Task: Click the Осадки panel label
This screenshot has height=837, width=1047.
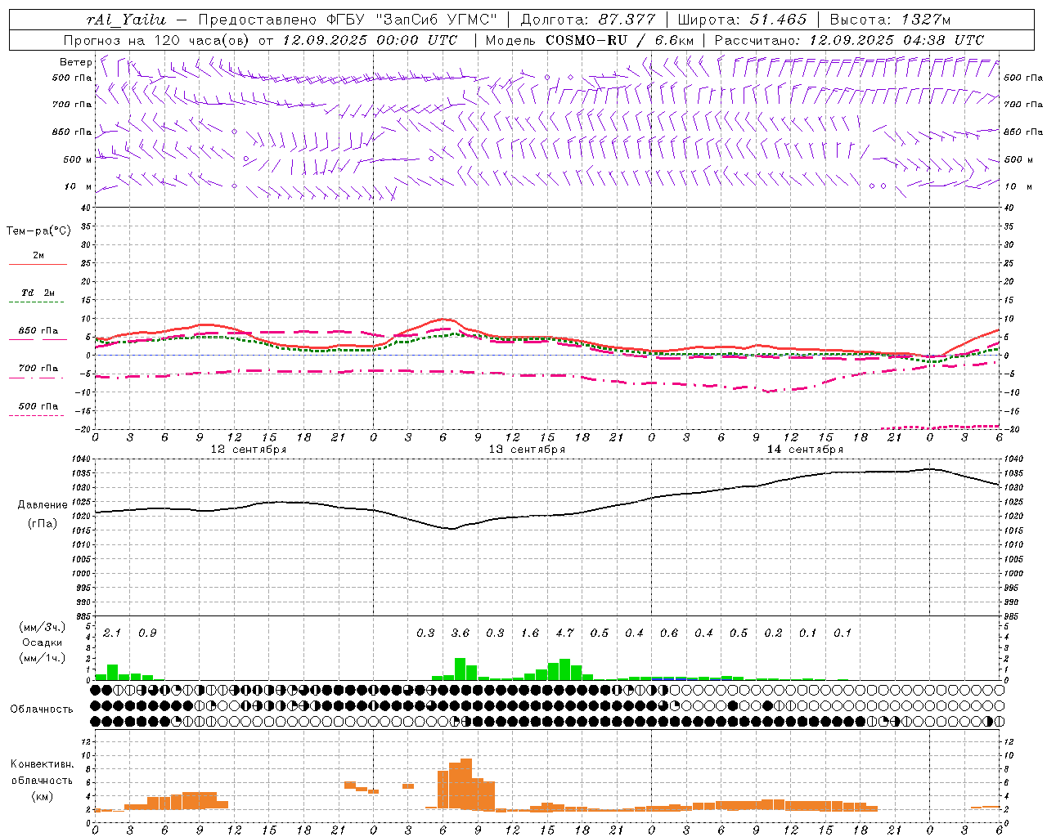Action: (43, 643)
